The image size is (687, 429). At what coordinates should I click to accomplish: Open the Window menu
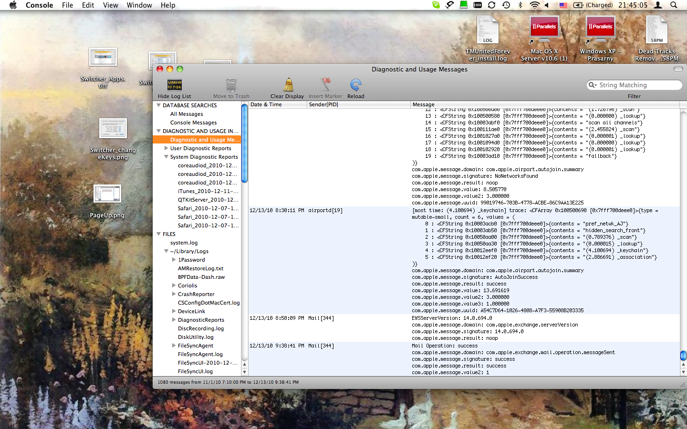point(139,5)
